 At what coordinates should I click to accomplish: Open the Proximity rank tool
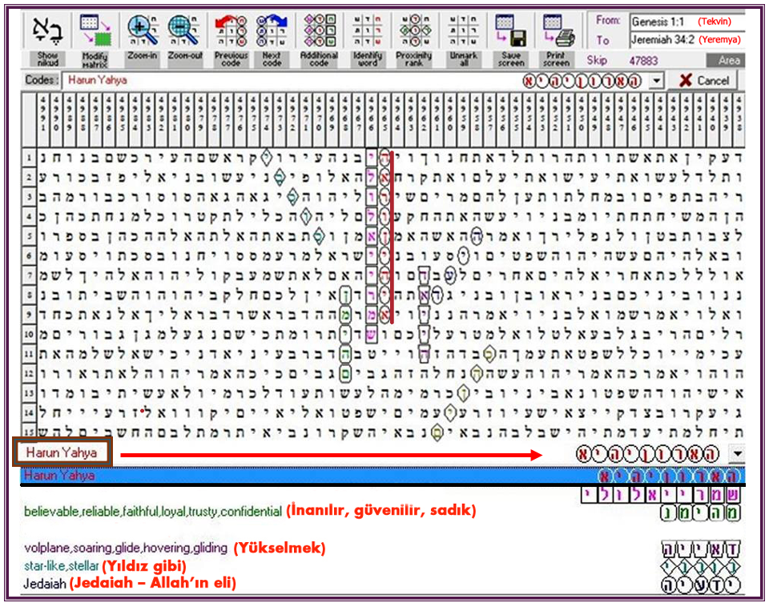coord(414,40)
